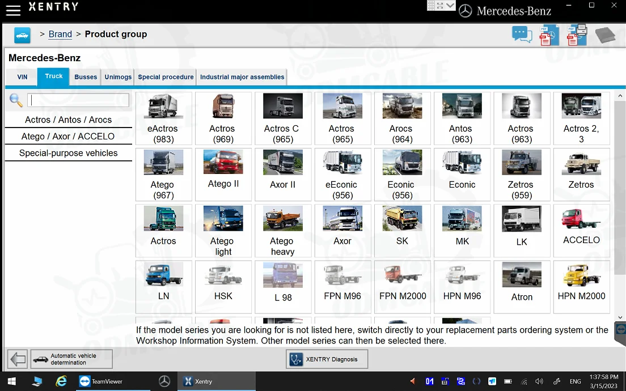Select the Atego (967) model

point(163,175)
